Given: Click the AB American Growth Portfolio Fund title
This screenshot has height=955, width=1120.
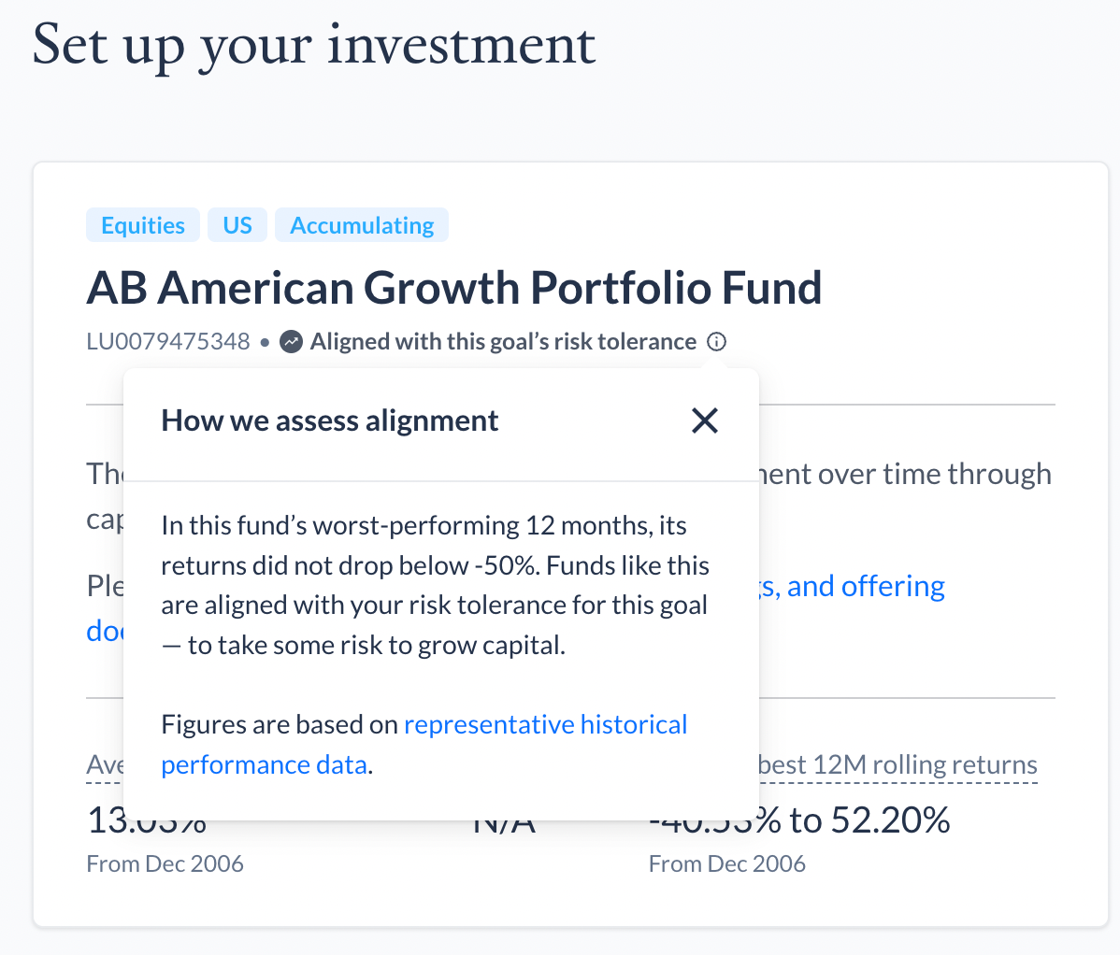Looking at the screenshot, I should coord(454,288).
